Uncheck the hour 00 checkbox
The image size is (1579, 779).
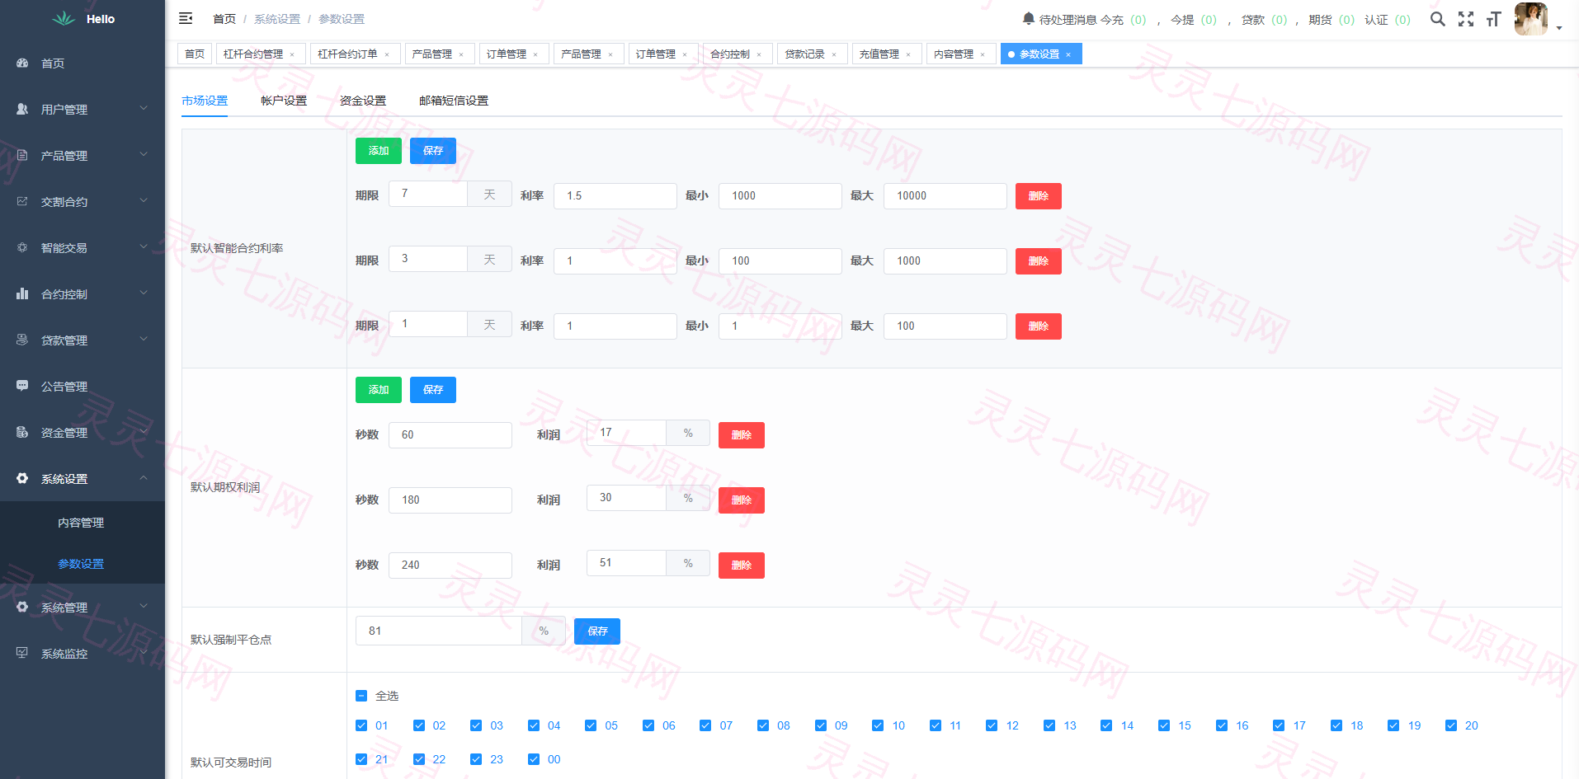pyautogui.click(x=534, y=759)
